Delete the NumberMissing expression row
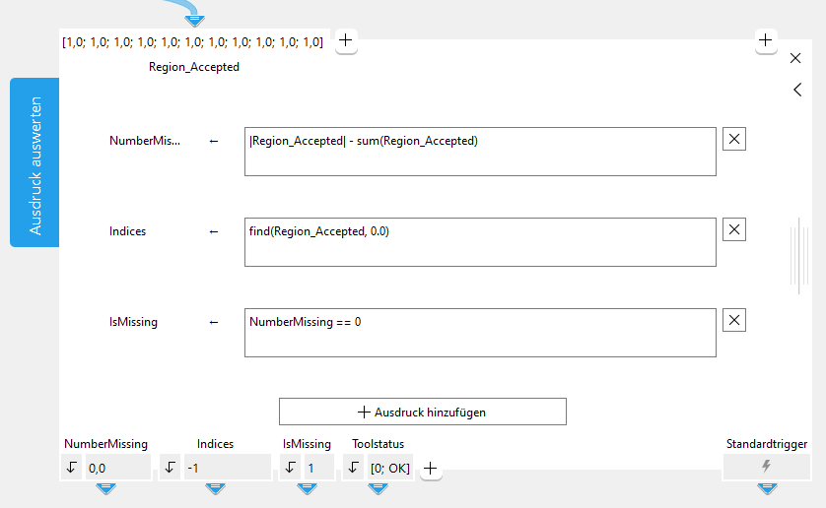This screenshot has height=508, width=826. pos(734,139)
